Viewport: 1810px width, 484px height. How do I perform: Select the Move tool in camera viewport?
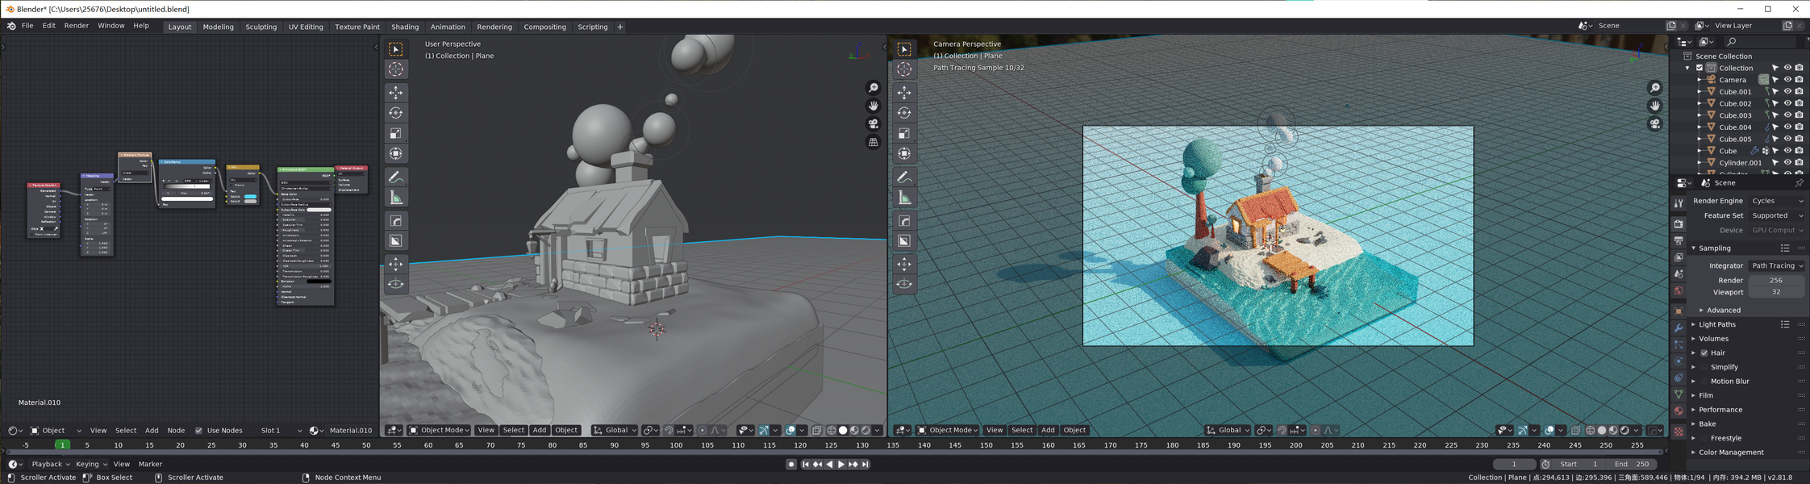click(x=904, y=93)
